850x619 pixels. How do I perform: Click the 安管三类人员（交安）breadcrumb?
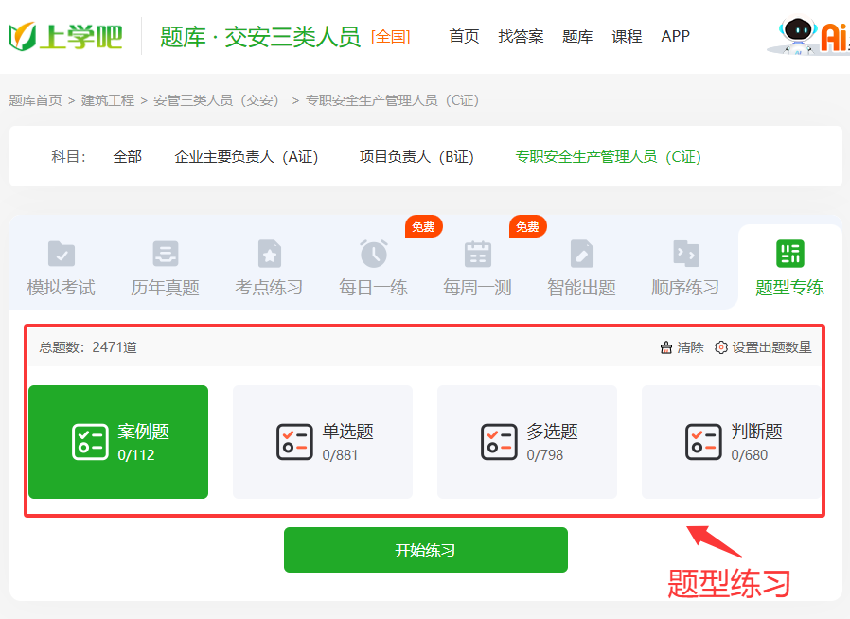[218, 100]
